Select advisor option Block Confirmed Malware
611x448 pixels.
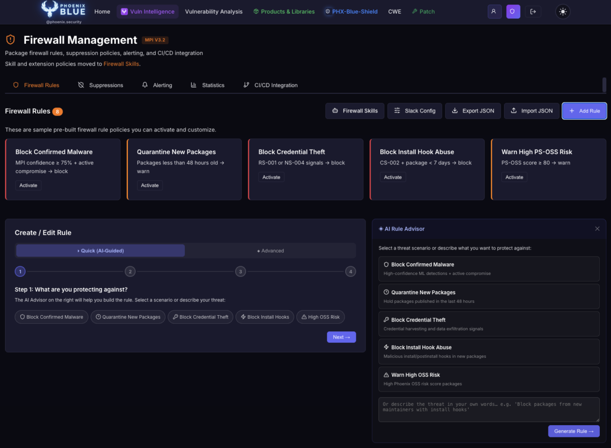pos(489,269)
